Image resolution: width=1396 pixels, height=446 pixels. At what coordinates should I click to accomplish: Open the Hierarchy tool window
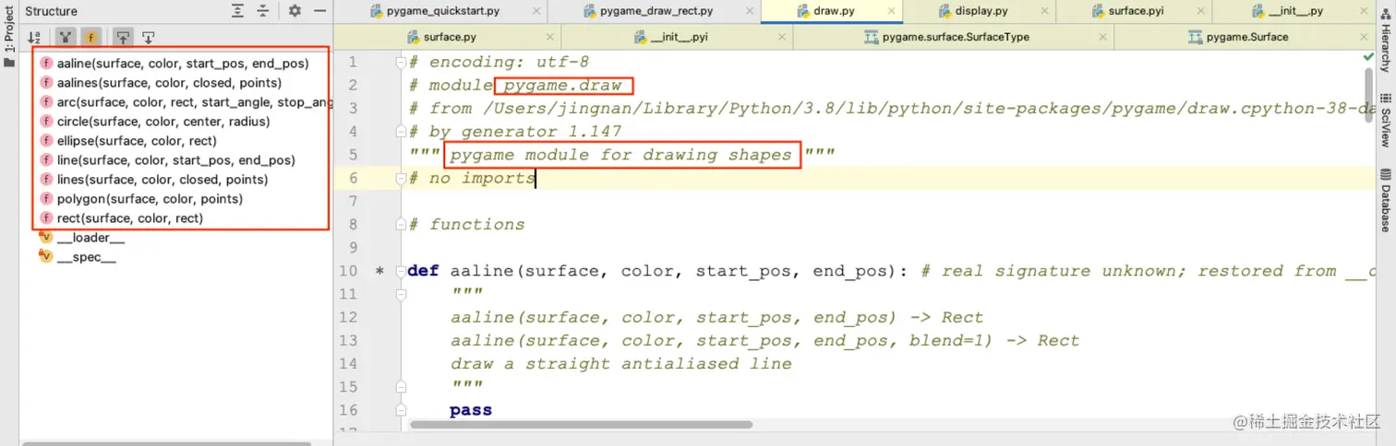coord(1386,42)
